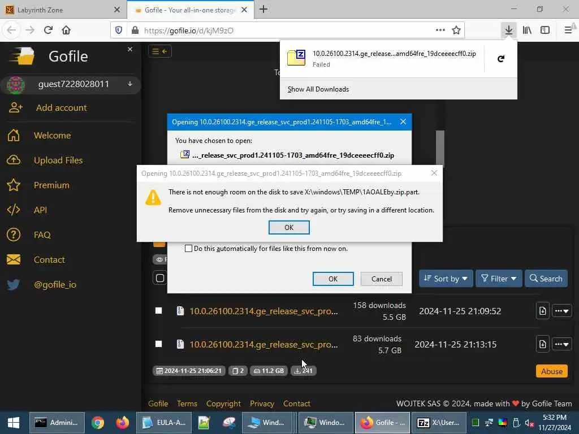Open the FAQ page
The height and width of the screenshot is (434, 579).
coord(42,235)
